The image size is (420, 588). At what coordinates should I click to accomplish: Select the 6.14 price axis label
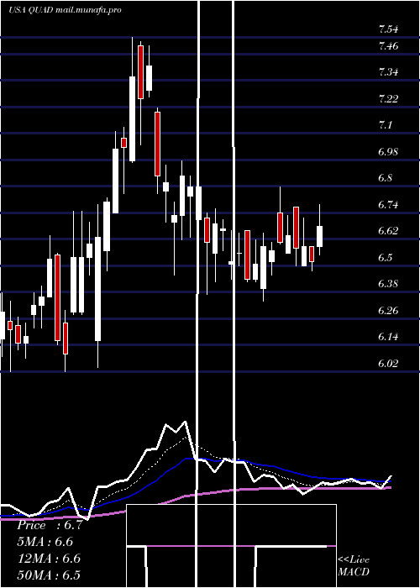[x=388, y=337]
